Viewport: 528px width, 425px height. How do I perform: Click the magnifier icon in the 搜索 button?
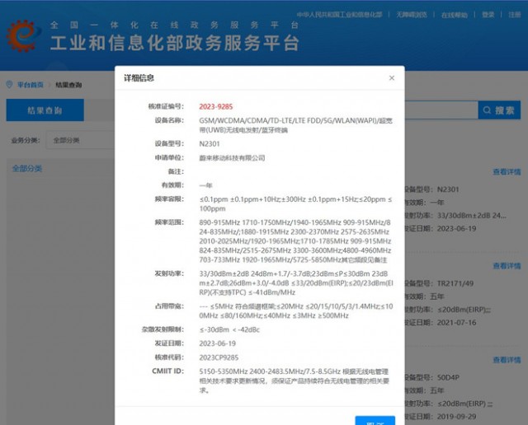[x=487, y=110]
